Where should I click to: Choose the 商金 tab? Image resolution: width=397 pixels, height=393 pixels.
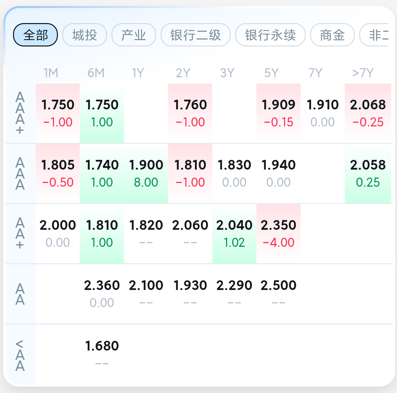pos(332,35)
